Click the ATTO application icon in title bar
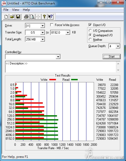 click(4, 3)
